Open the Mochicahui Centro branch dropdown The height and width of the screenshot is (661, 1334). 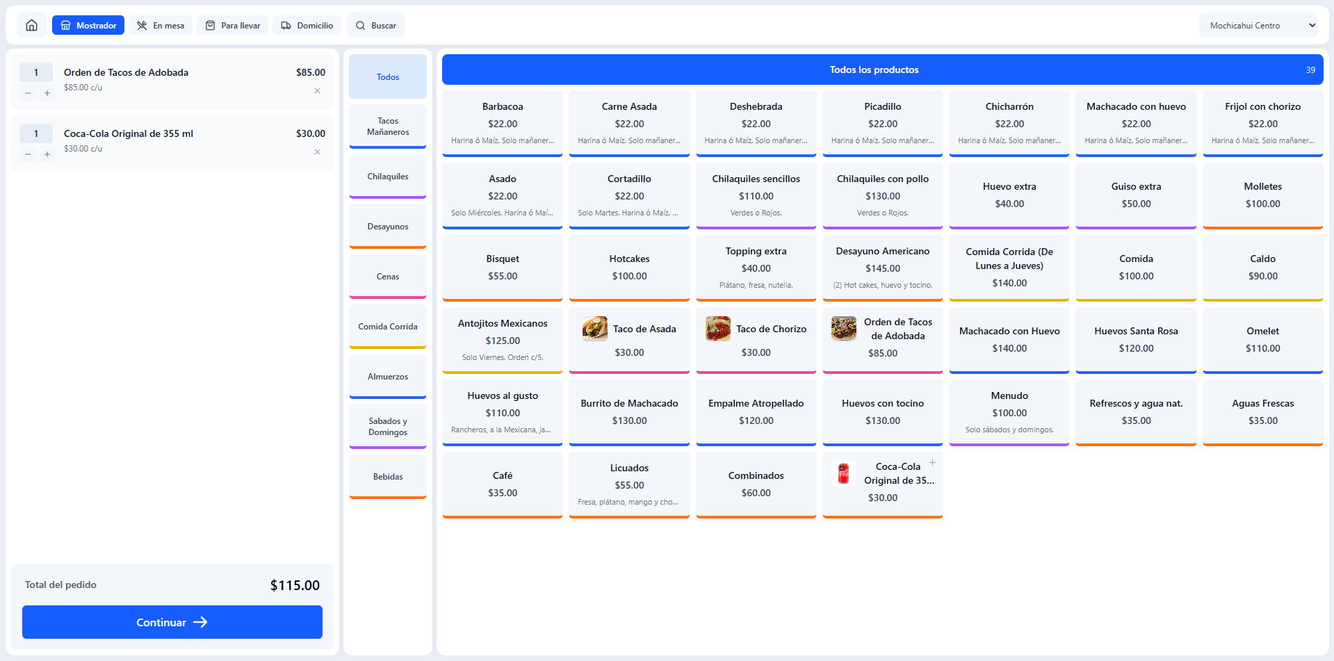click(x=1258, y=25)
